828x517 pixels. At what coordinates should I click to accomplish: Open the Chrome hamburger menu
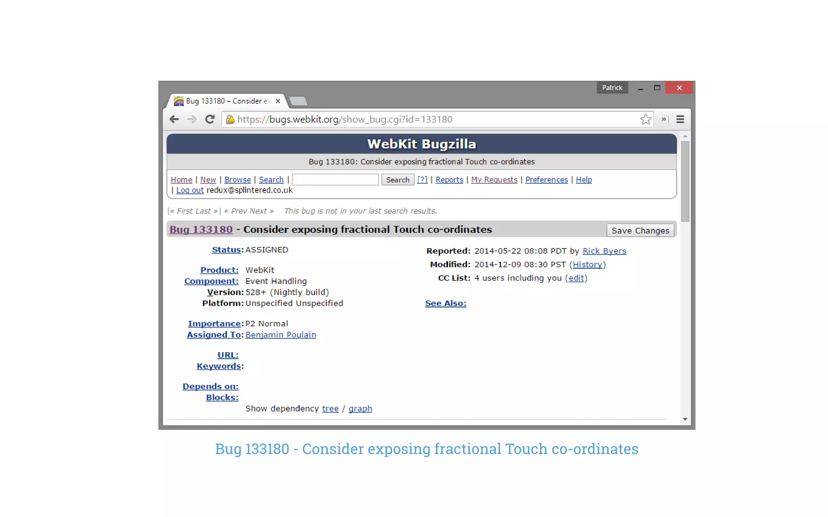pyautogui.click(x=680, y=119)
